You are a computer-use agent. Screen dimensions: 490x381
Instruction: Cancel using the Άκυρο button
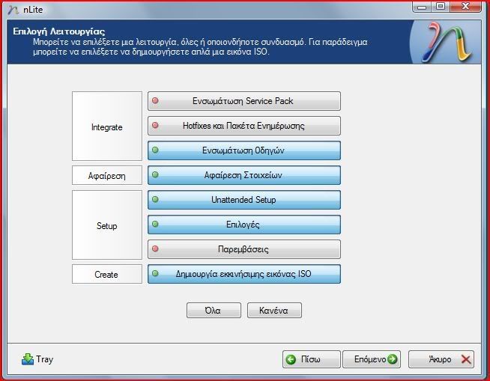click(441, 359)
